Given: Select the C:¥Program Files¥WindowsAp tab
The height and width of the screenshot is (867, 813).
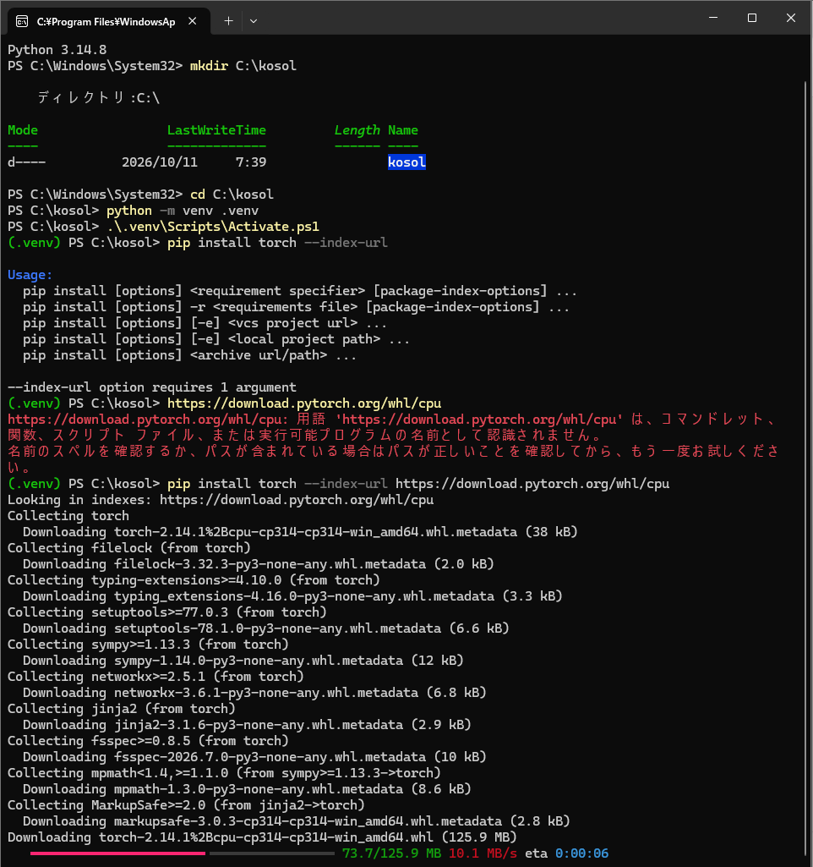Looking at the screenshot, I should coord(108,21).
